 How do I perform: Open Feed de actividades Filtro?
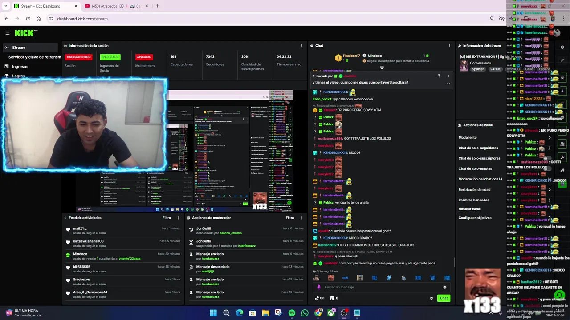pyautogui.click(x=167, y=218)
